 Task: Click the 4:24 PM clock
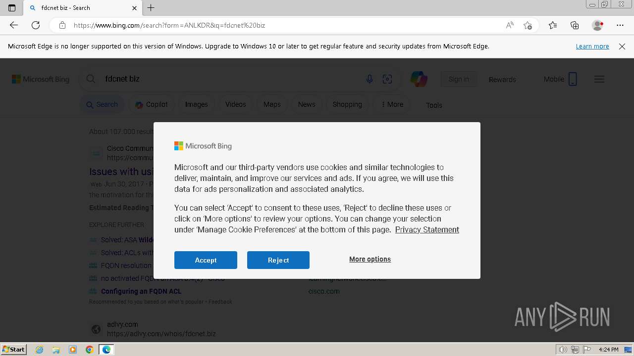[x=608, y=350]
